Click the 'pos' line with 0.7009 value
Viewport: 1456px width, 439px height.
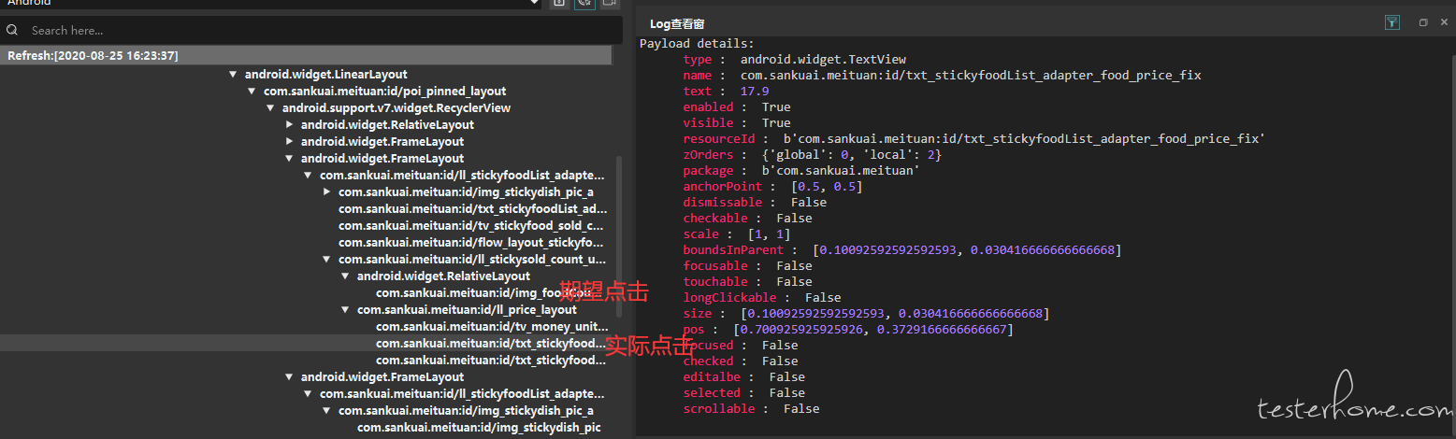click(848, 329)
